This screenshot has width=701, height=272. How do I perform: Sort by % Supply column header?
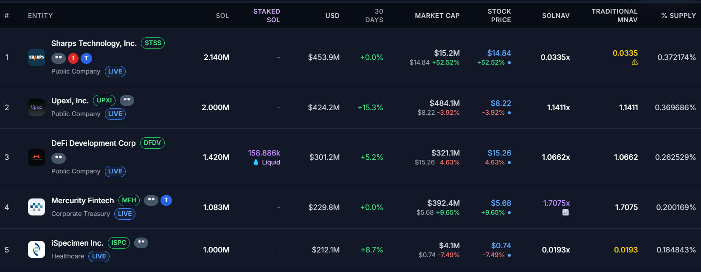click(x=678, y=16)
